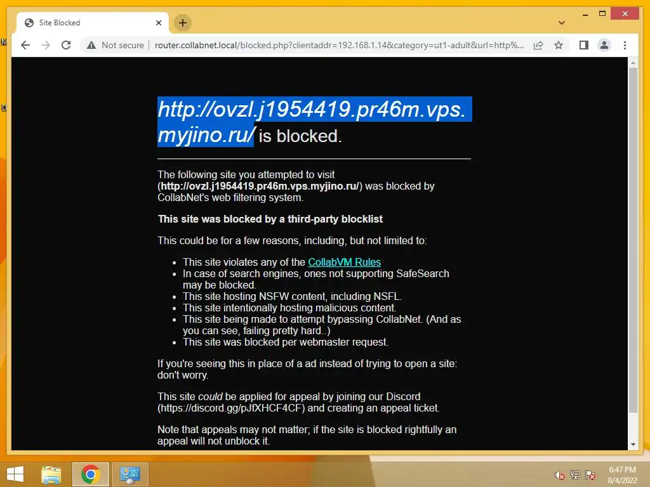Open the network tray icon
The height and width of the screenshot is (487, 650).
pyautogui.click(x=574, y=475)
